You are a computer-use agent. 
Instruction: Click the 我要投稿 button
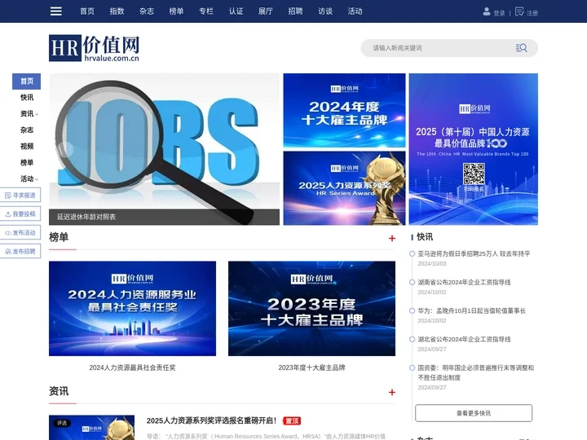pos(20,214)
